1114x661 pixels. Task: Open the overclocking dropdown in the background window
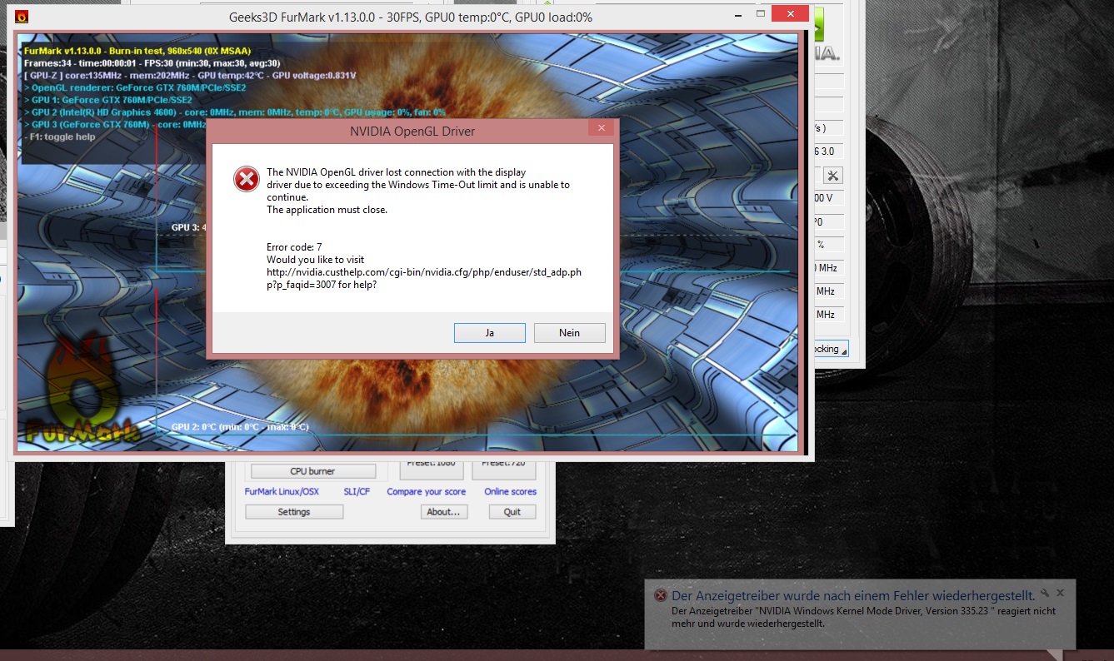tap(830, 349)
